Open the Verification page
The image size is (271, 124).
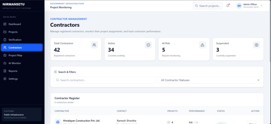22,40
